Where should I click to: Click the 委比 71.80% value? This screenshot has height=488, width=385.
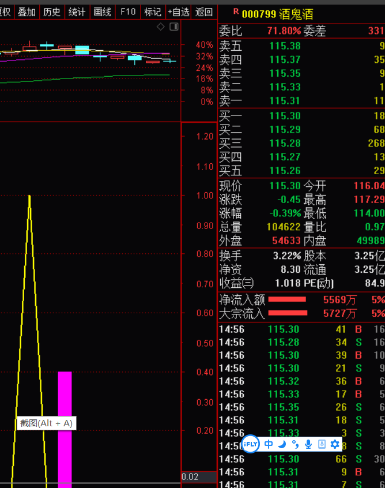click(284, 31)
